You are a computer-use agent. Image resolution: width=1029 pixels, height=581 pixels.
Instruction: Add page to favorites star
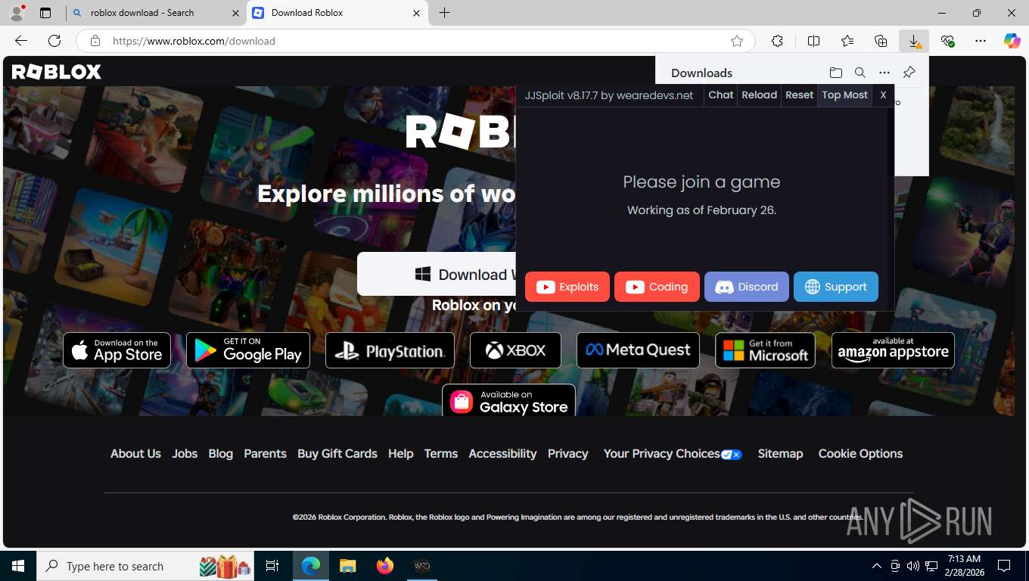pyautogui.click(x=737, y=41)
